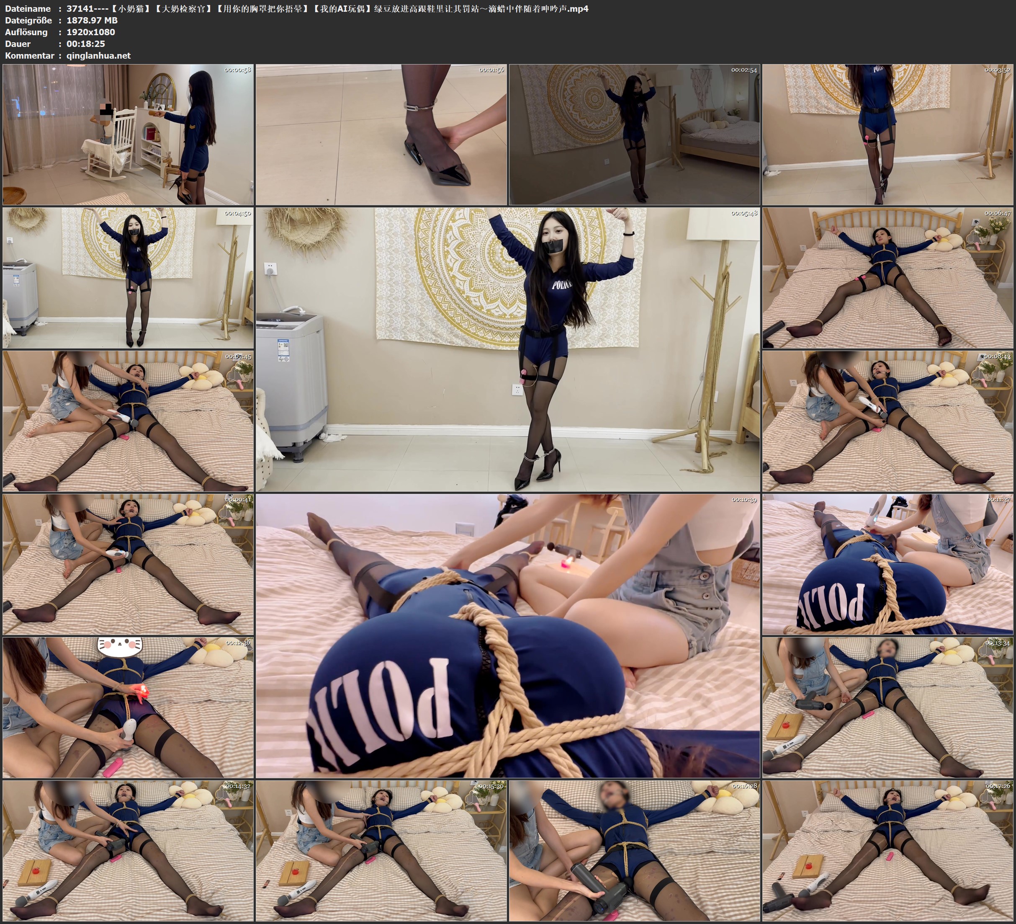Screen dimensions: 1016x924
Task: Select the frame marked 00:02:54
Action: click(634, 134)
